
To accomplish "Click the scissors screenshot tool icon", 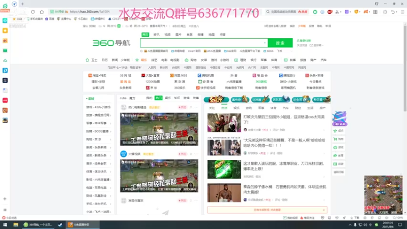I will [x=337, y=12].
